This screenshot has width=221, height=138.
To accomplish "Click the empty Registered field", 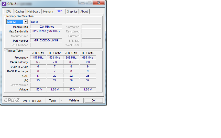I will pyautogui.click(x=91, y=31).
